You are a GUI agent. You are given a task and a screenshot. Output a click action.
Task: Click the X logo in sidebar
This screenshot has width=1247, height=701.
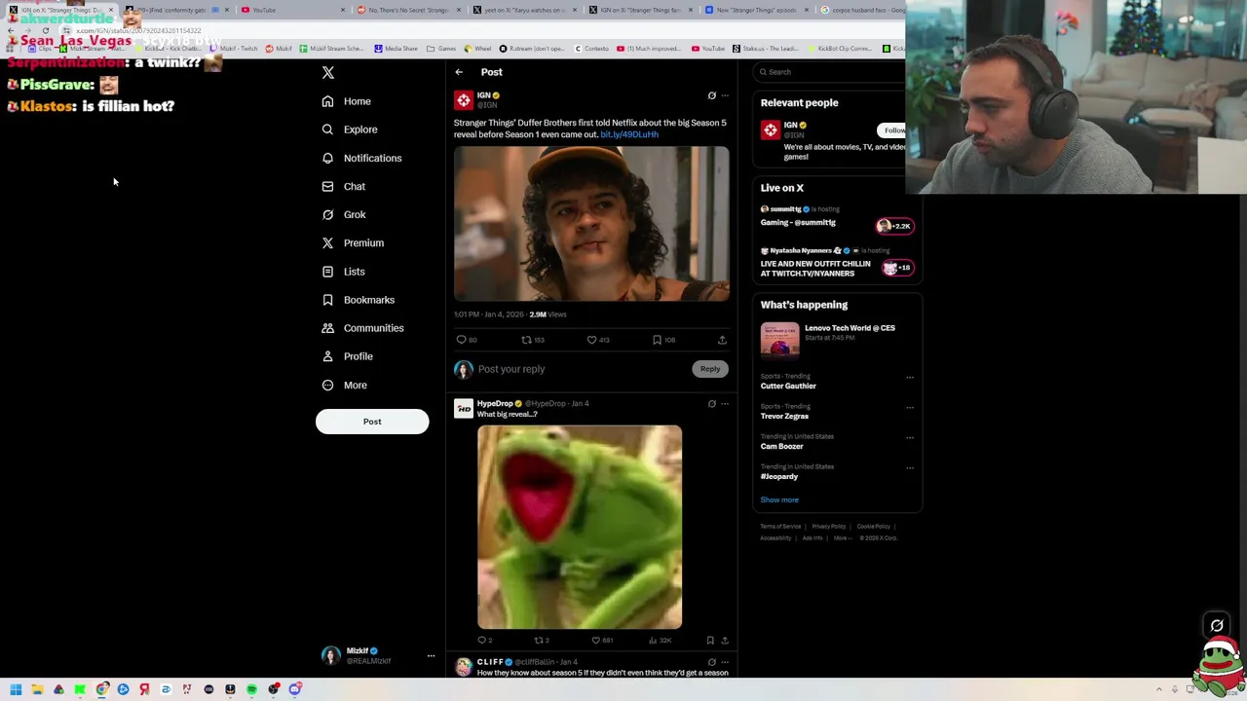pos(328,73)
